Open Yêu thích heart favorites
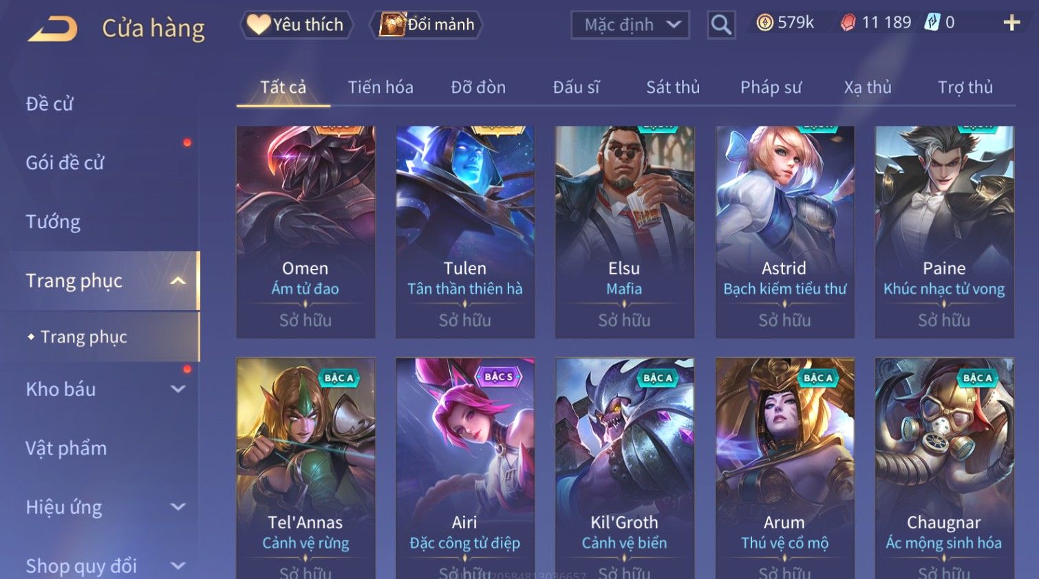The height and width of the screenshot is (579, 1039). point(259,25)
